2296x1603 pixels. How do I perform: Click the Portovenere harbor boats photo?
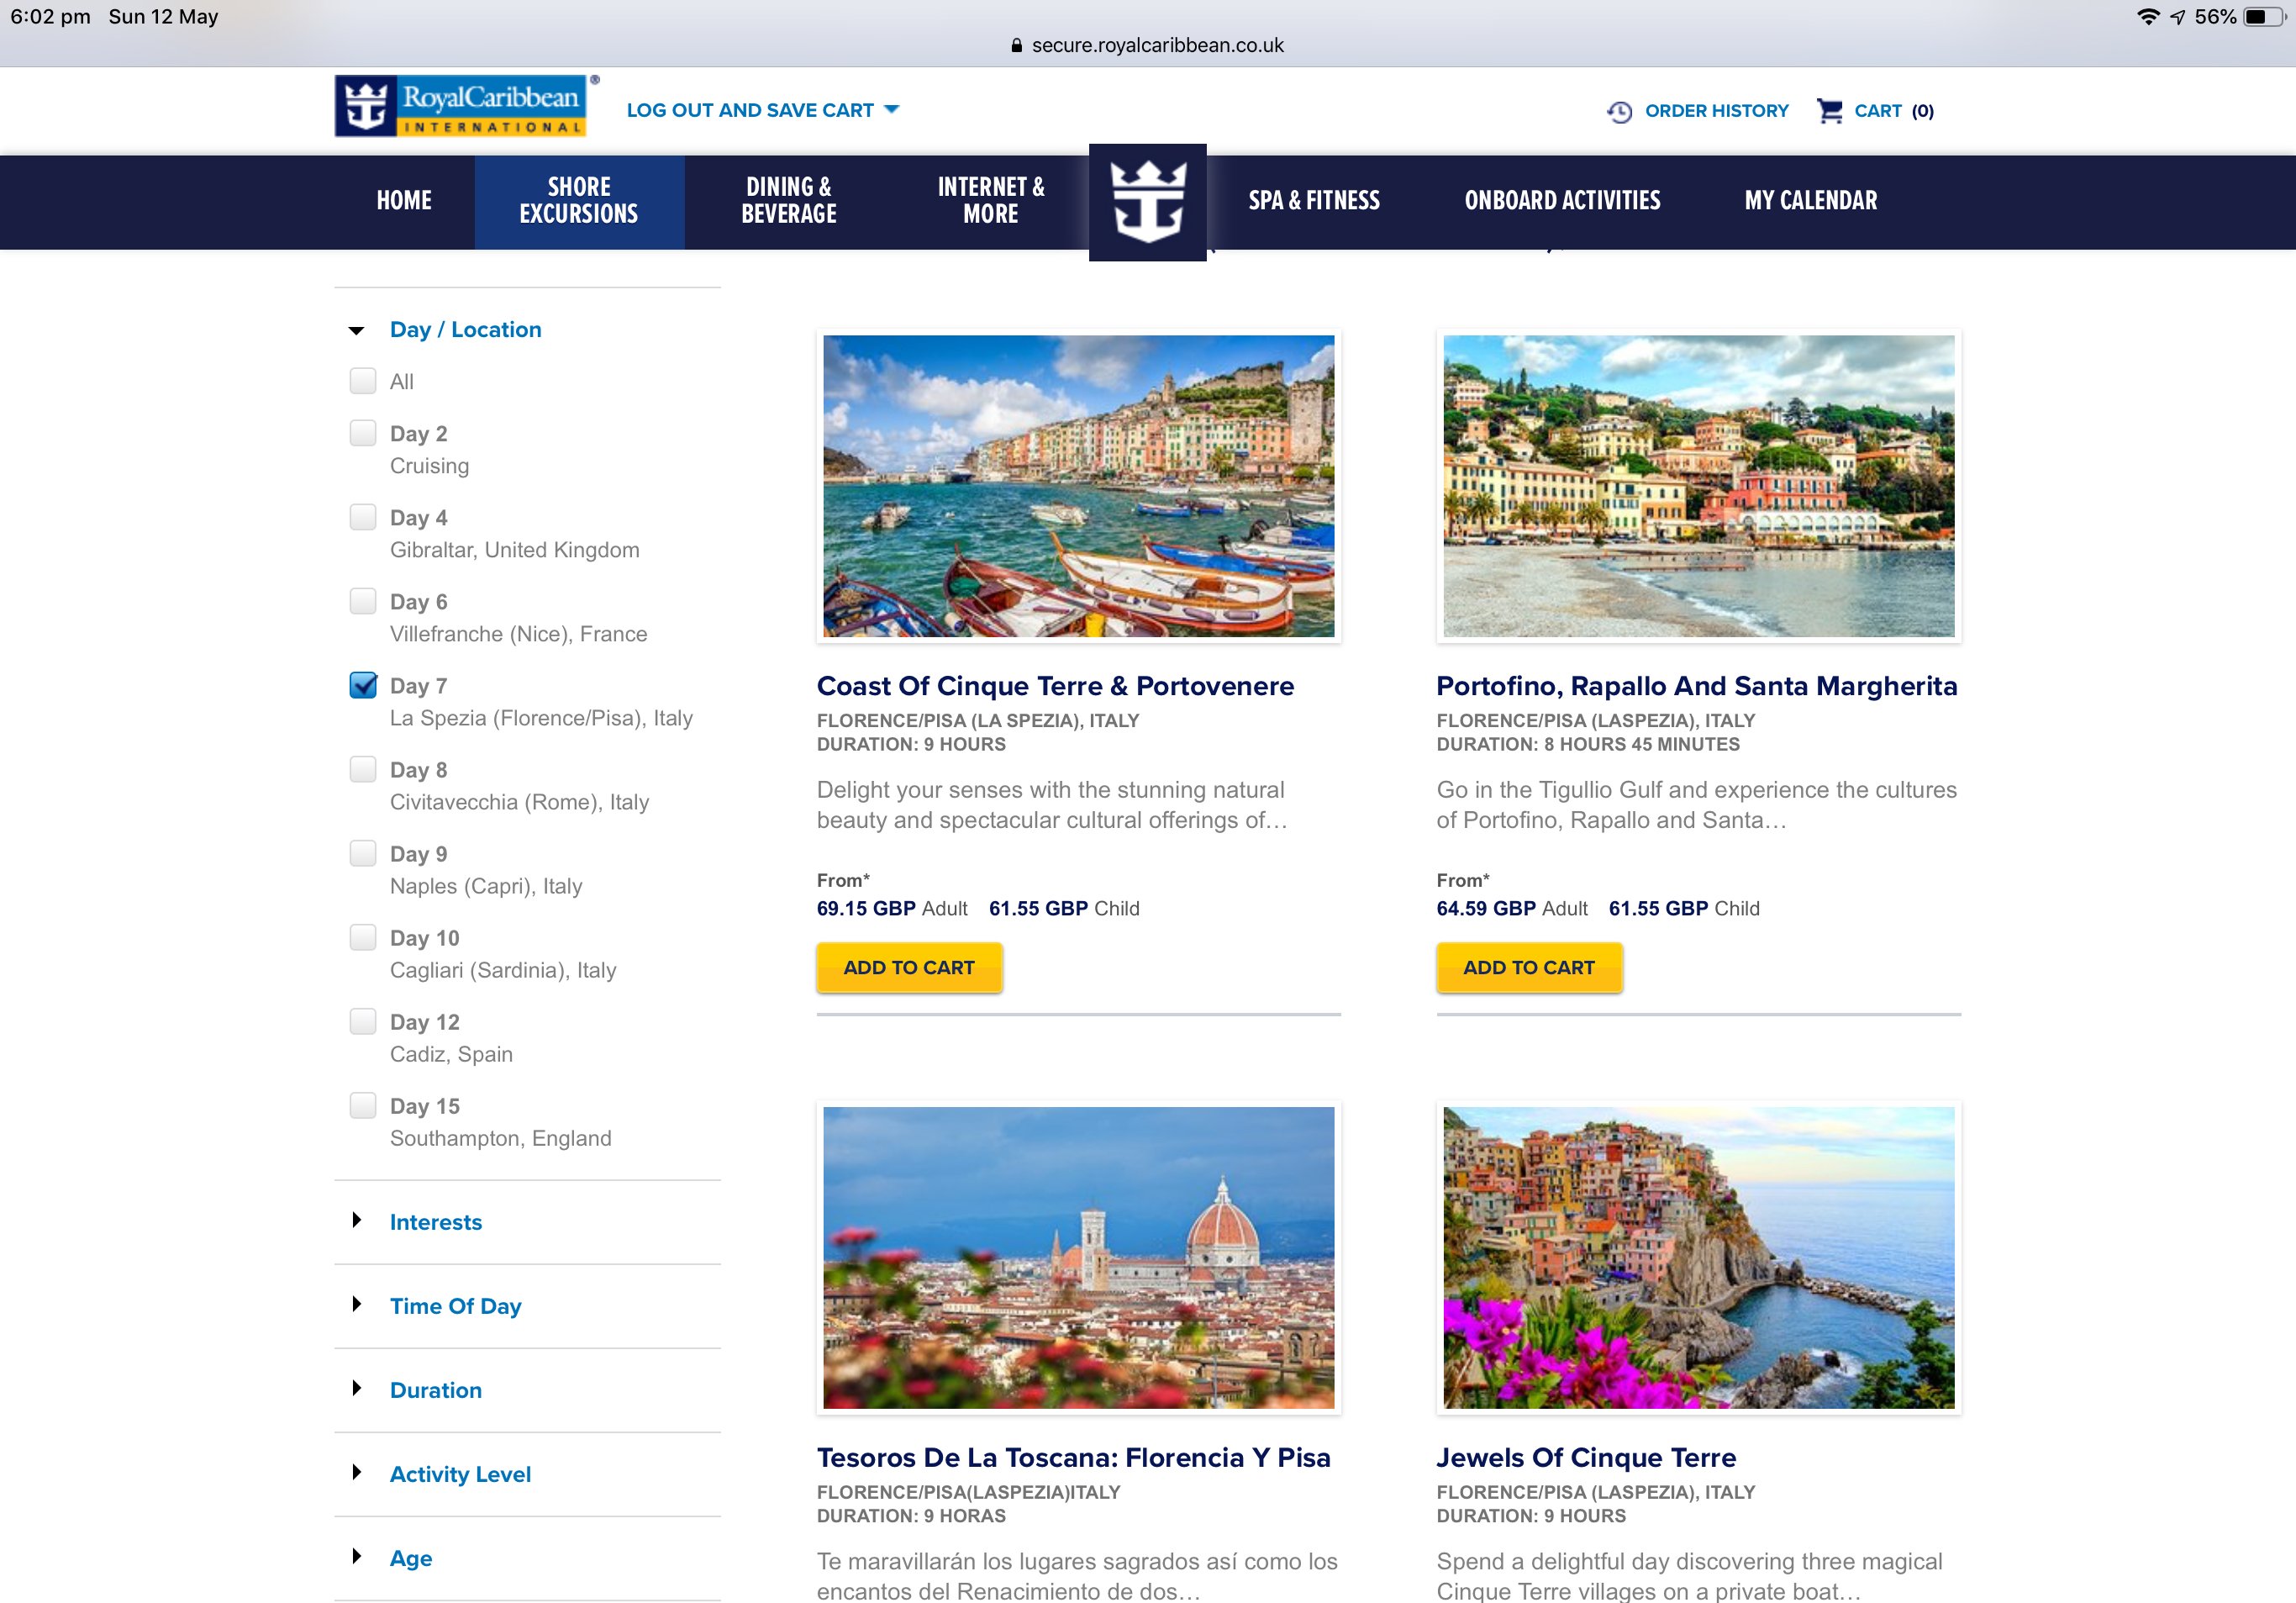point(1078,486)
